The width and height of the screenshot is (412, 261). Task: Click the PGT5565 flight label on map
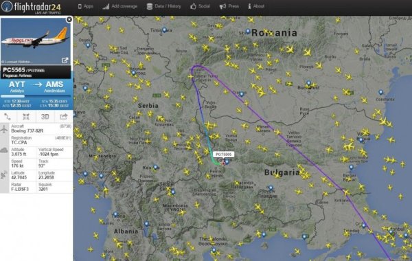(223, 155)
